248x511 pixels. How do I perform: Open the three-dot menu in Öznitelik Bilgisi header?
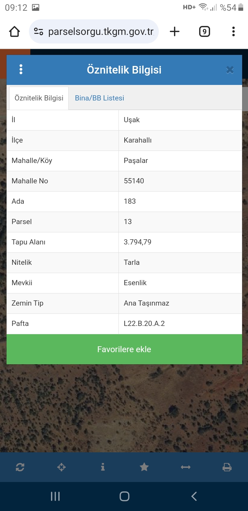[x=21, y=69]
